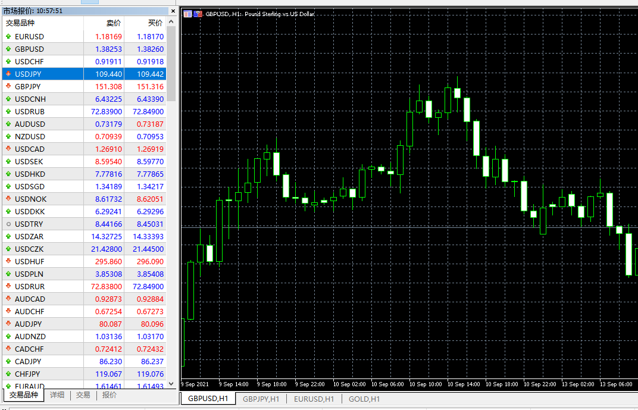Select the USDCNH row in symbol list
Image resolution: width=638 pixels, height=410 pixels.
[x=83, y=99]
